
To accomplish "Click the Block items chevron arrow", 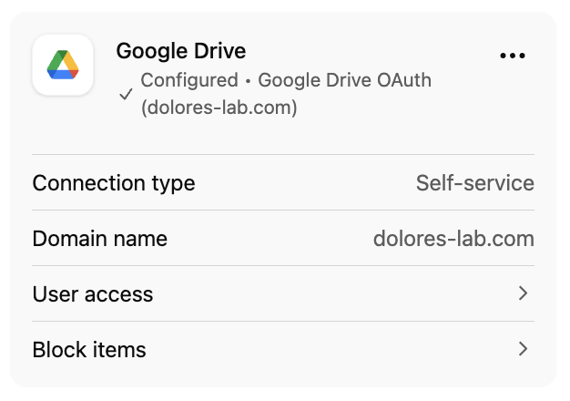I will 523,349.
